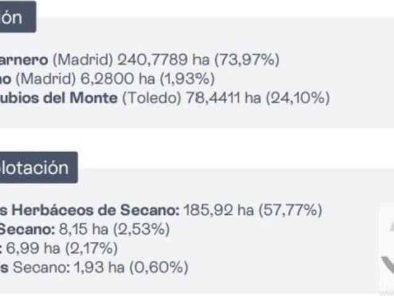Click the "8,15 ha (2,53%)" surface value
394x296 pixels.
click(x=114, y=229)
